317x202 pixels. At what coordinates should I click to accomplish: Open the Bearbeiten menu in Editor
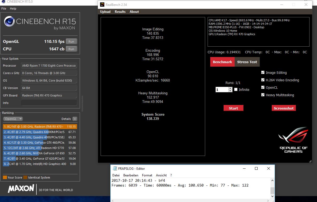(x=131, y=175)
